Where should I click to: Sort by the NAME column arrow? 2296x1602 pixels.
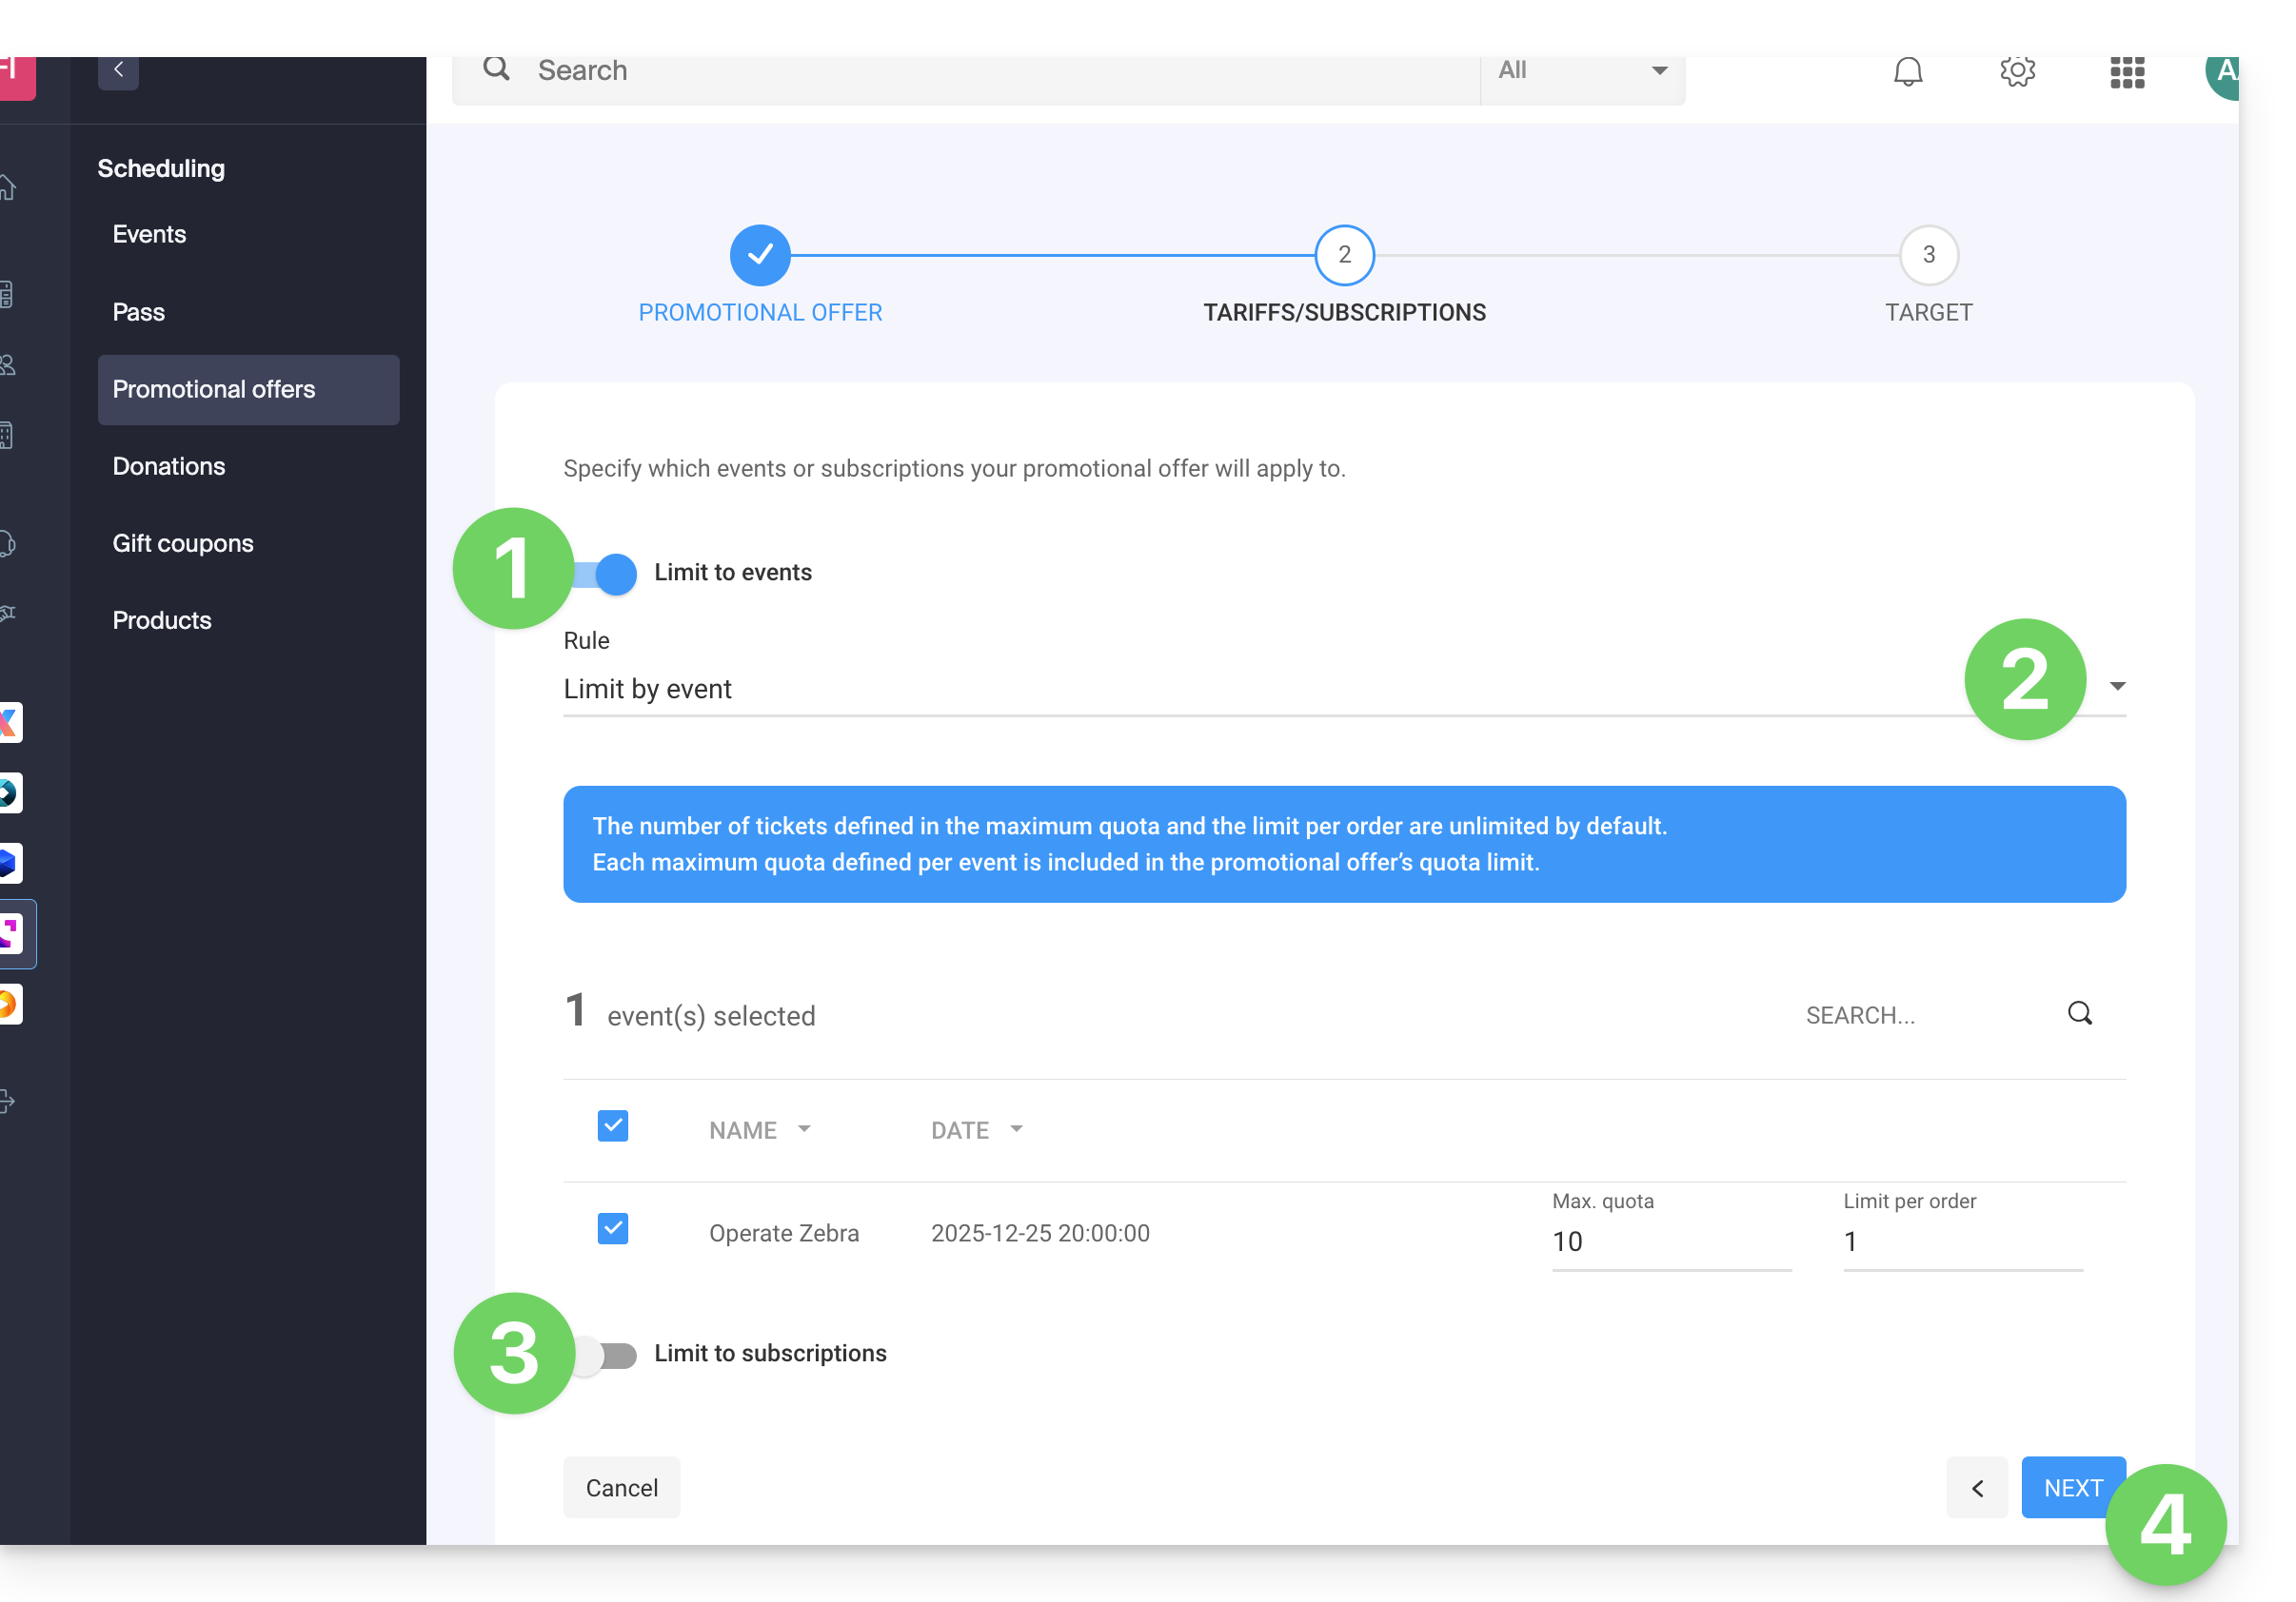coord(804,1129)
